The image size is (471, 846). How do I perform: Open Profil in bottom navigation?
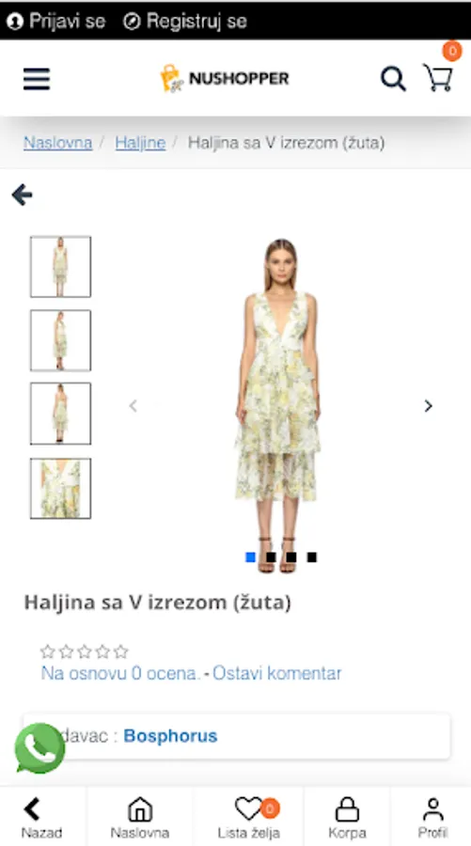coord(432,818)
